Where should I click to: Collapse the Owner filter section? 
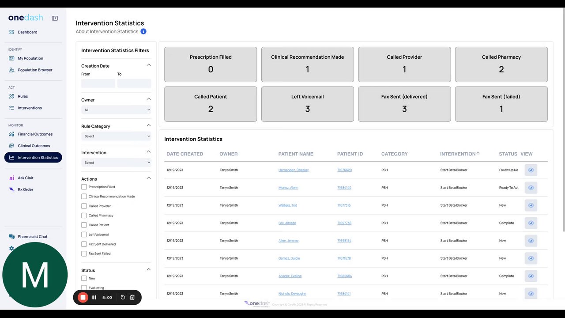click(148, 99)
